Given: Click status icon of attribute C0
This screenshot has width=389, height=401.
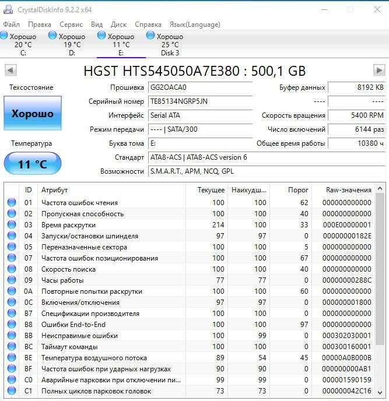Looking at the screenshot, I should [12, 379].
